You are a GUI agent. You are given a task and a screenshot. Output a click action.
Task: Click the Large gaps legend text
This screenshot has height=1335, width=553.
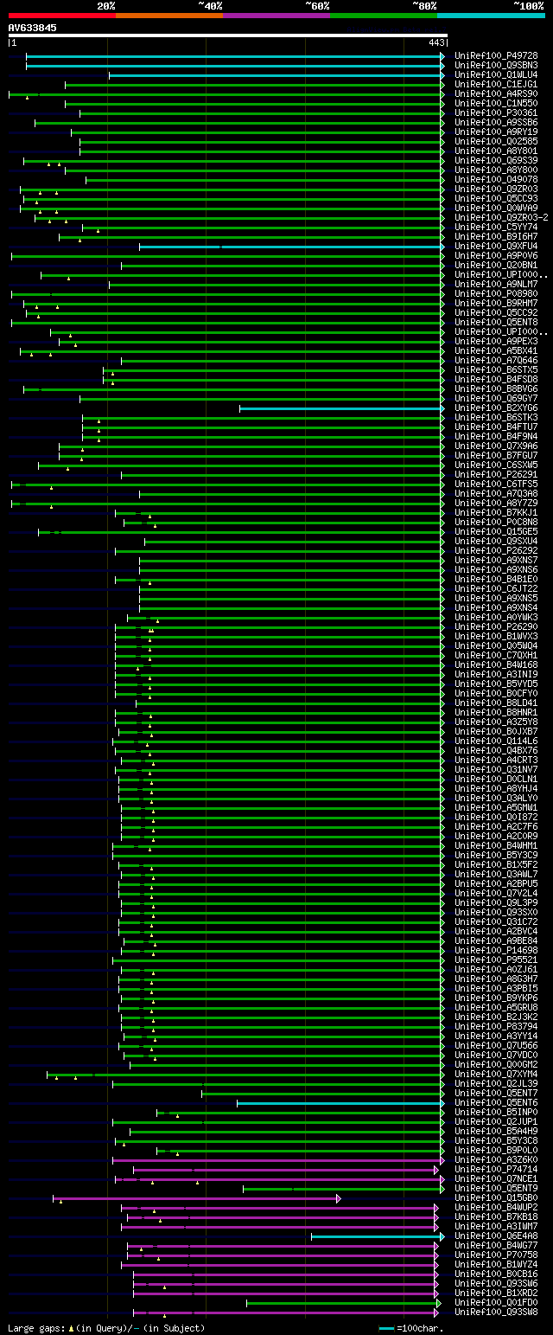pos(106,1328)
